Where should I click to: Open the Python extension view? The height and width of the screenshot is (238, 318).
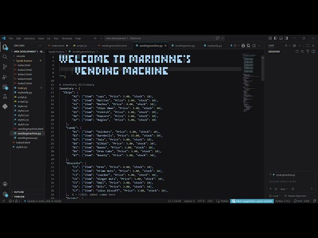(5, 107)
